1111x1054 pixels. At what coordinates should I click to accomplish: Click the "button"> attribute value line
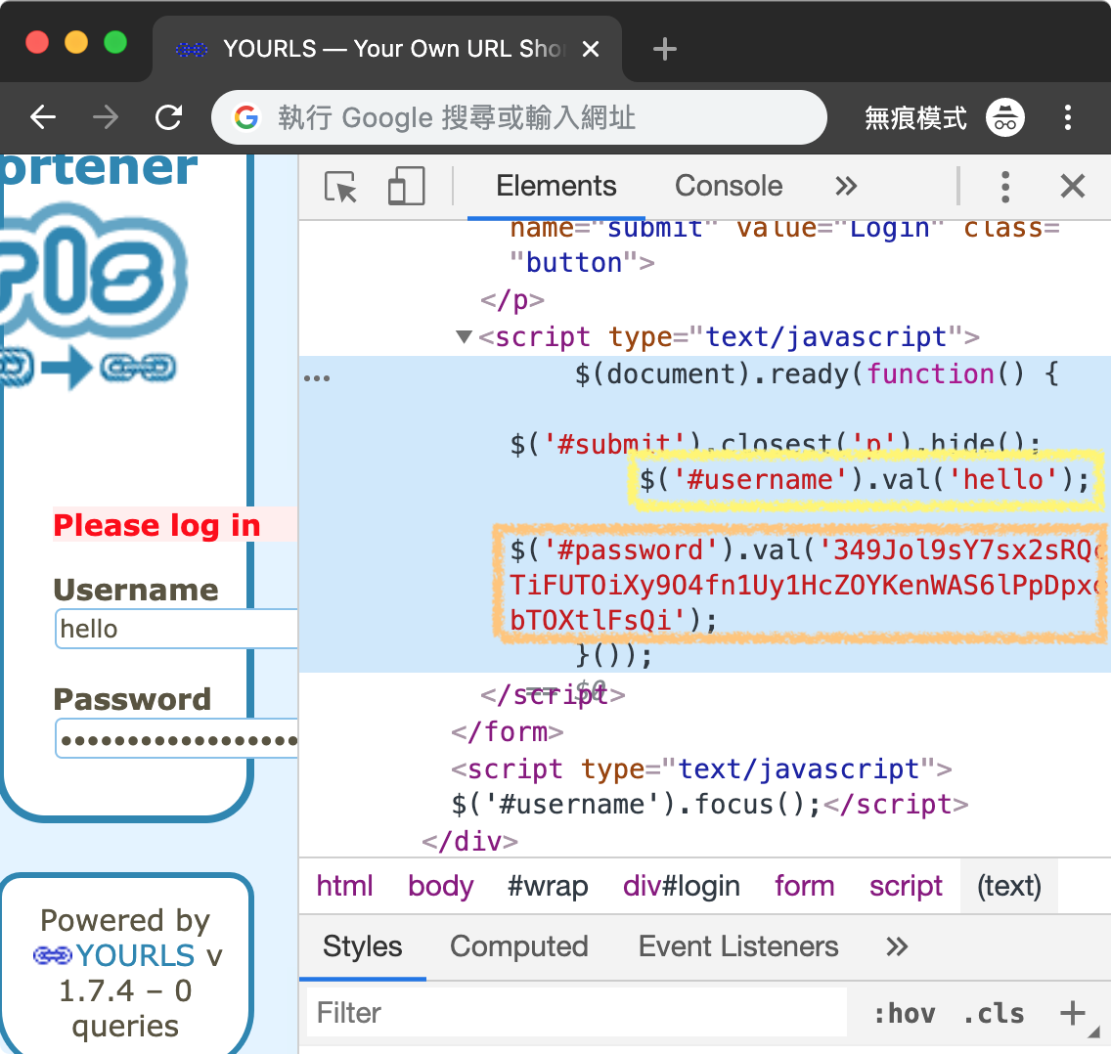click(582, 263)
